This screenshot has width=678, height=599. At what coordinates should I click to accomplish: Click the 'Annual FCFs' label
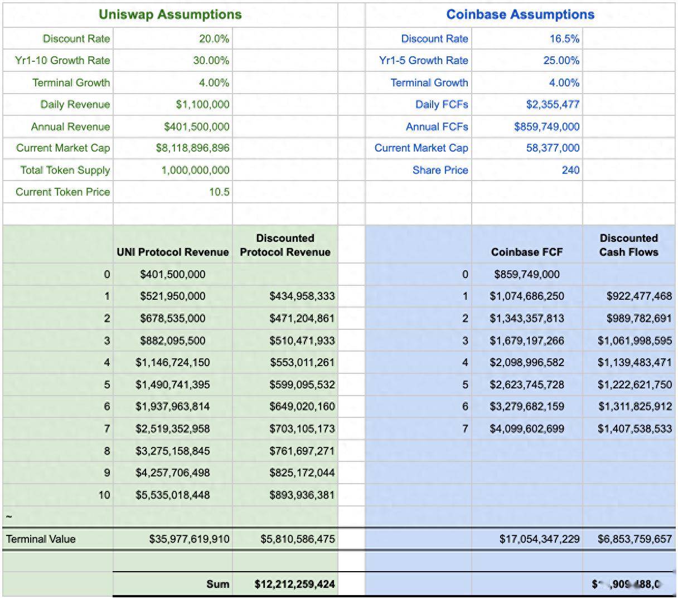(x=437, y=126)
